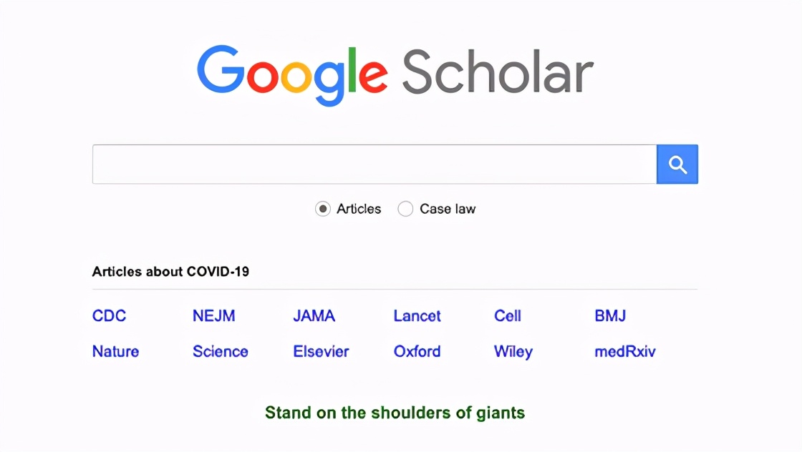Open the Oxford link
Viewport: 802px width, 452px height.
click(x=417, y=351)
